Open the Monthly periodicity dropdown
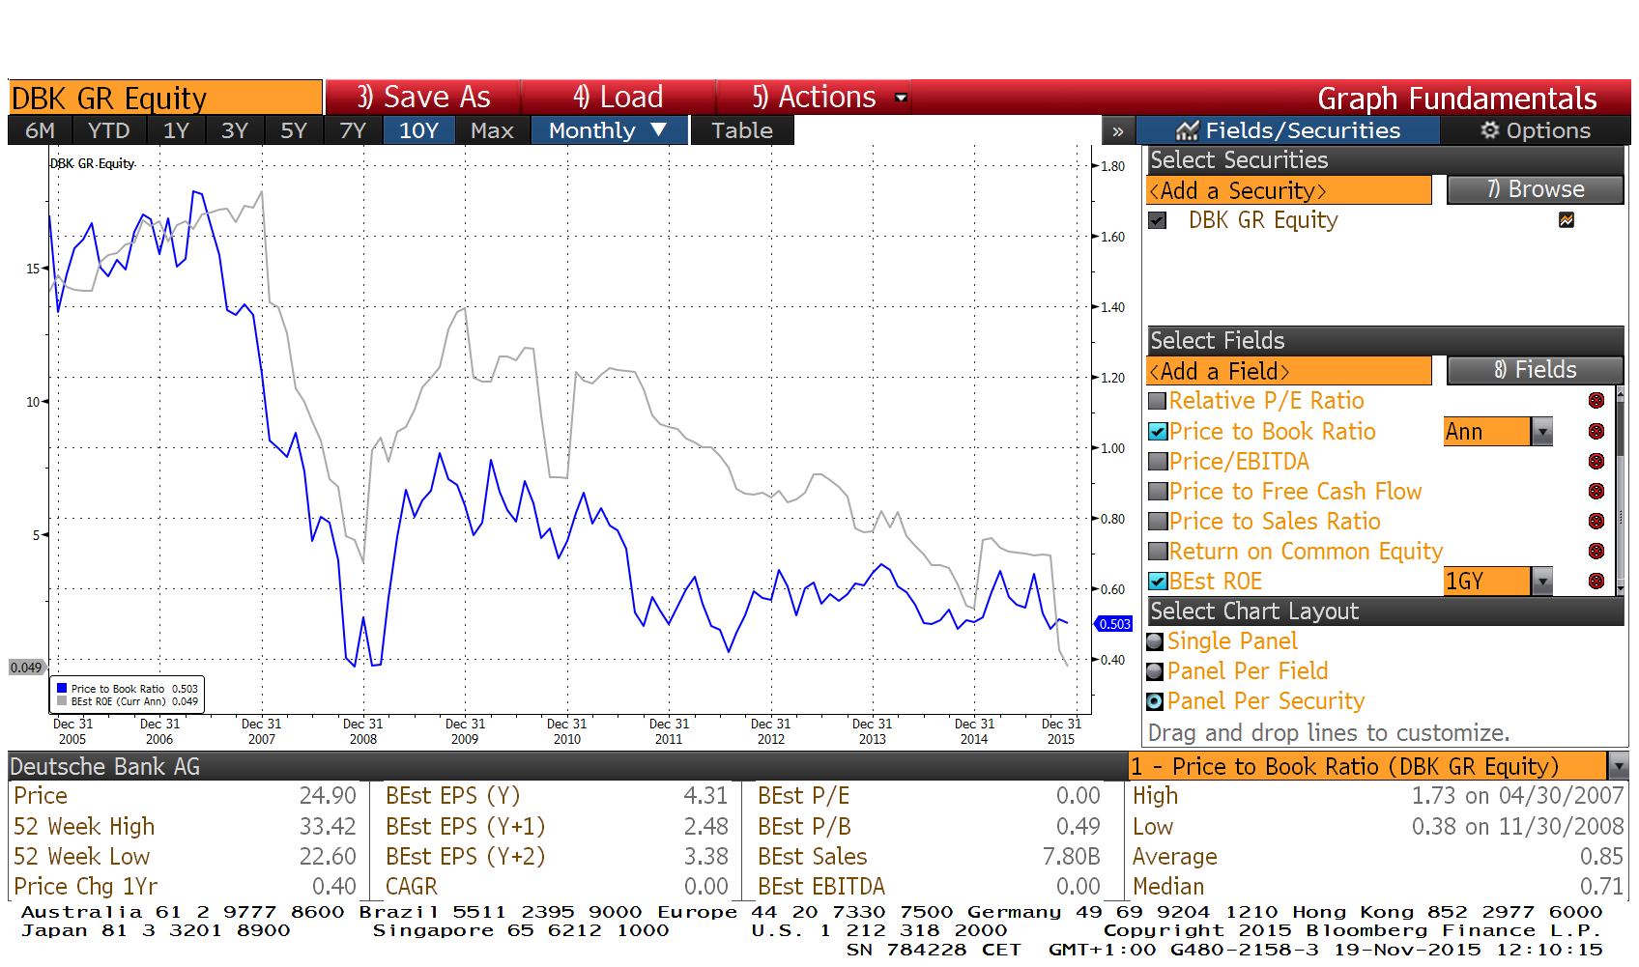Screen dimensions: 1639x967 609,130
